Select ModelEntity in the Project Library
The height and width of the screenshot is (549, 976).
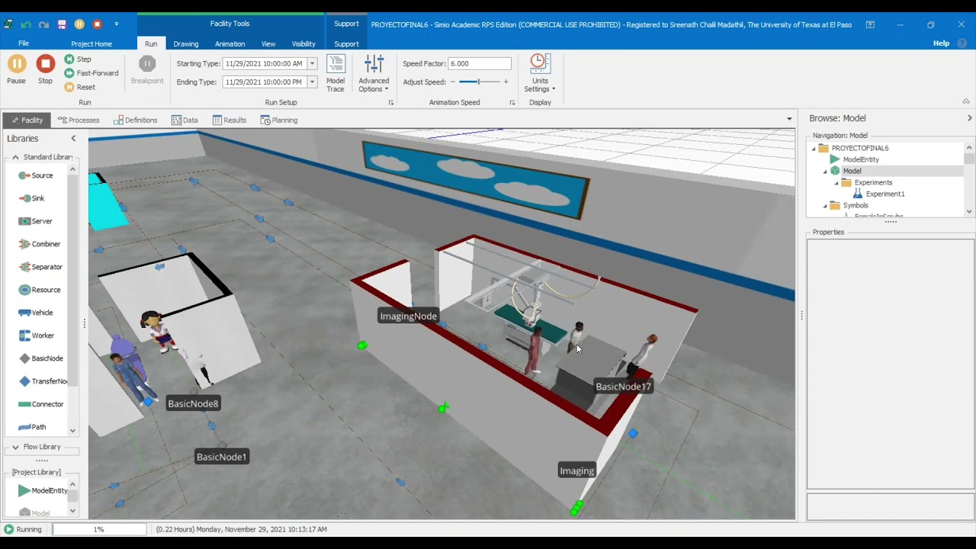click(x=42, y=490)
